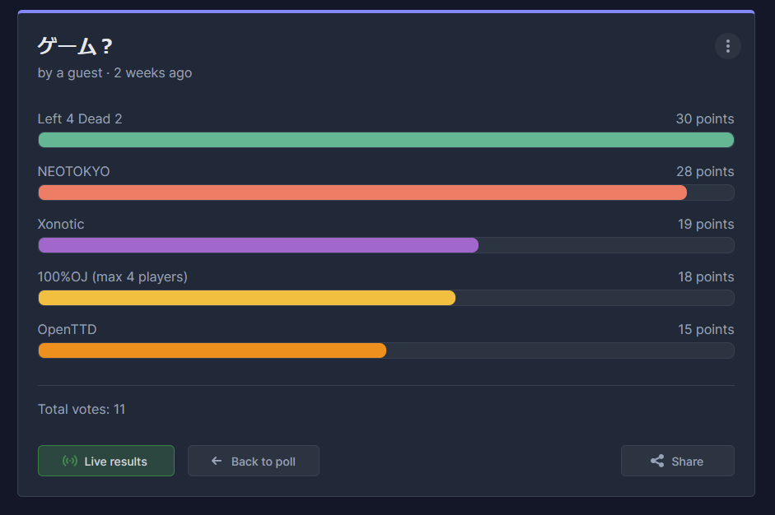Select the 100%OJ (max 4 players) label
This screenshot has height=515, width=775.
tap(113, 277)
